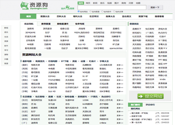Open the 知乎 link in 名站导航

pos(48,33)
